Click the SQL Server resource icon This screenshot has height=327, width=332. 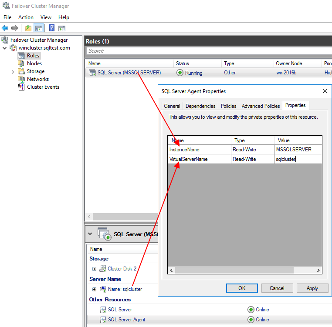tap(103, 310)
